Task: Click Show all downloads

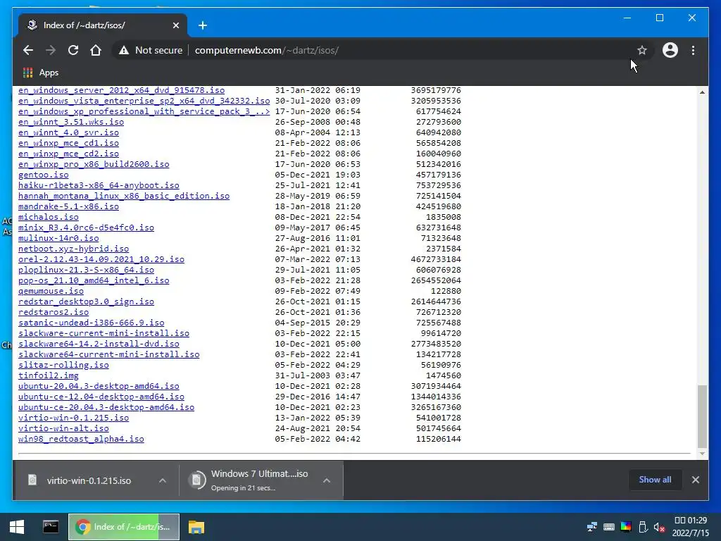Action: (x=655, y=480)
